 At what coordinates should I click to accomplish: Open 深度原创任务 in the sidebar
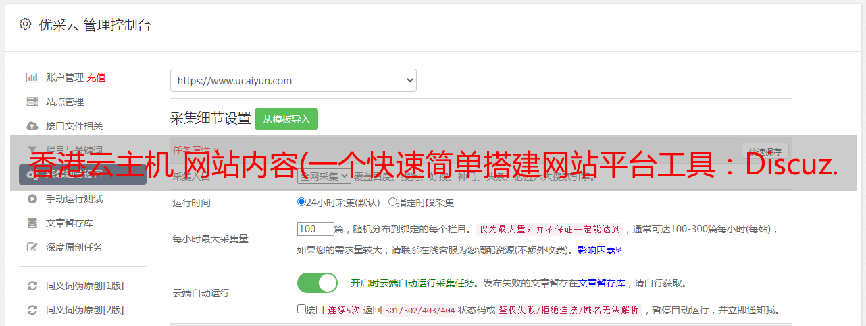click(x=74, y=247)
